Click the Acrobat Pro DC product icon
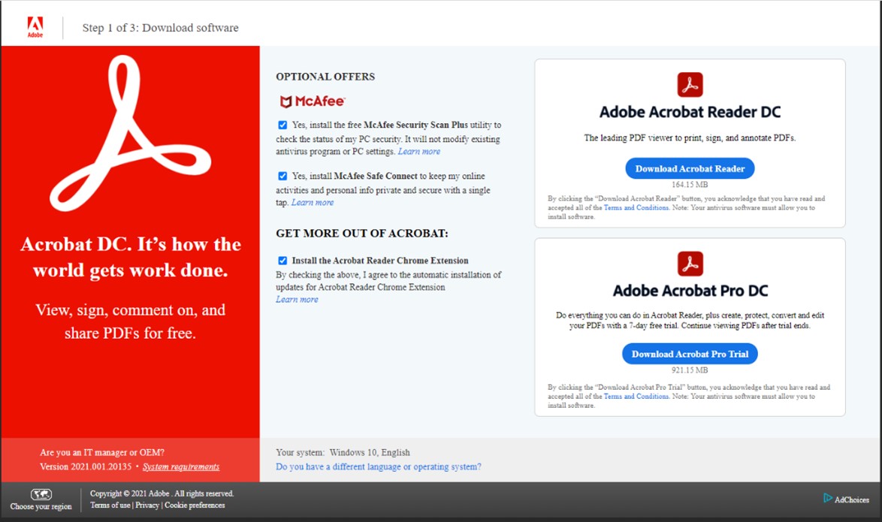This screenshot has height=522, width=882. pos(690,263)
